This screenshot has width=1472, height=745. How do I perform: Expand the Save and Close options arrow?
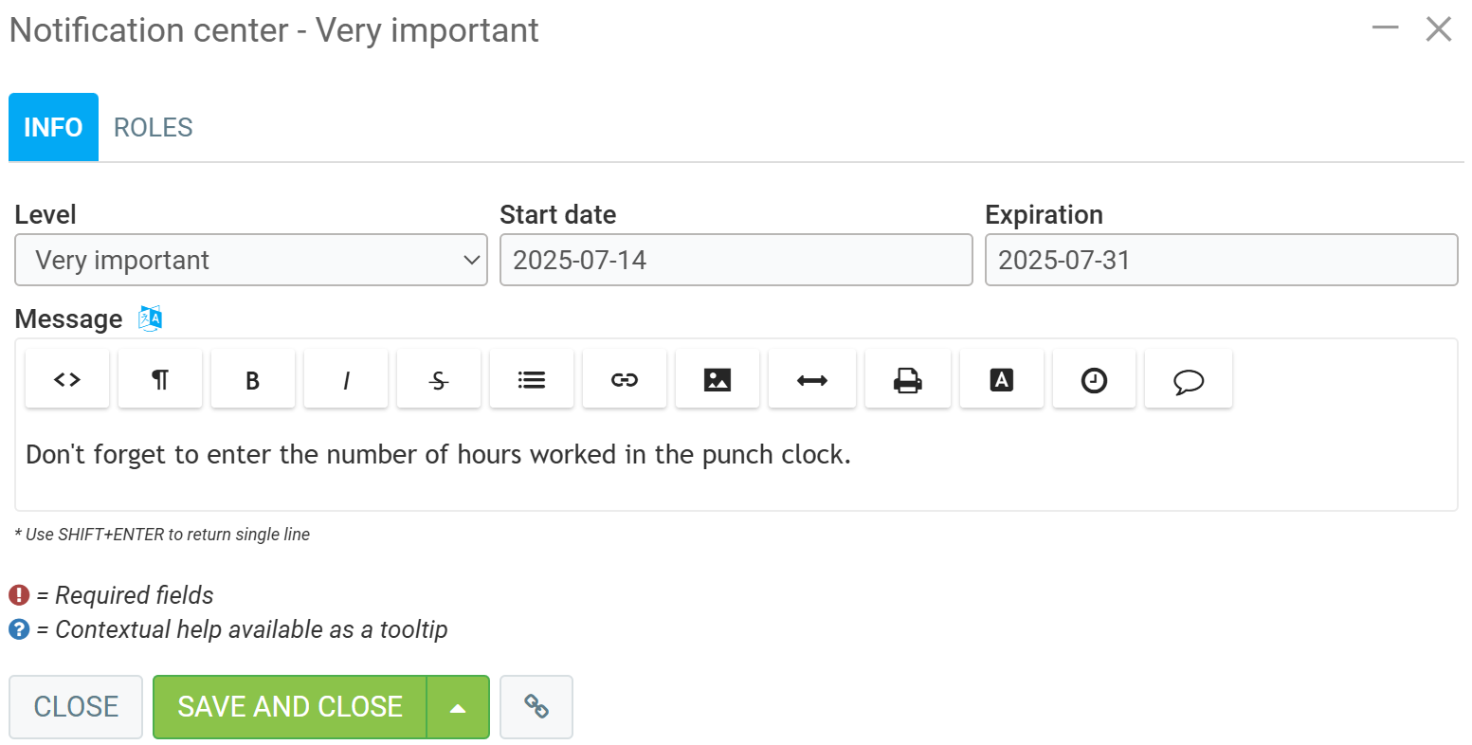458,707
